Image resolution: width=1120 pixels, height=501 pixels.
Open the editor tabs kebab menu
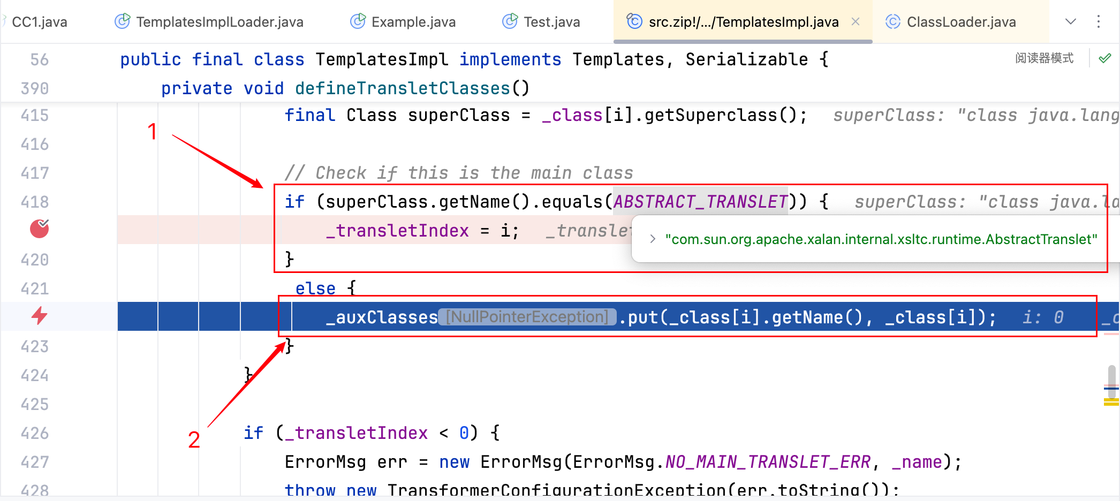click(x=1099, y=21)
